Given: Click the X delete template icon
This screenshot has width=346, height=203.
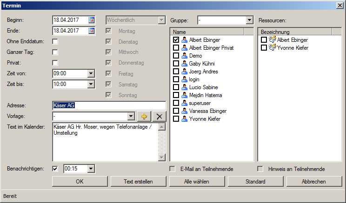Looking at the screenshot, I should [x=160, y=117].
